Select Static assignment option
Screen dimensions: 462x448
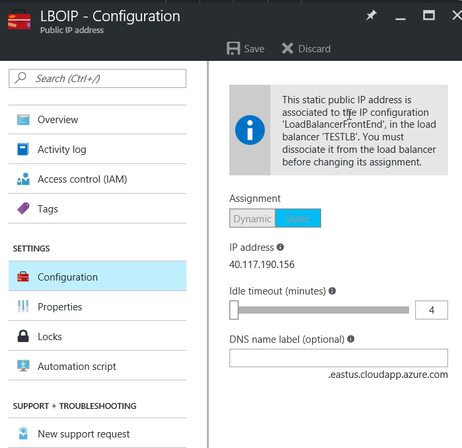coord(298,219)
